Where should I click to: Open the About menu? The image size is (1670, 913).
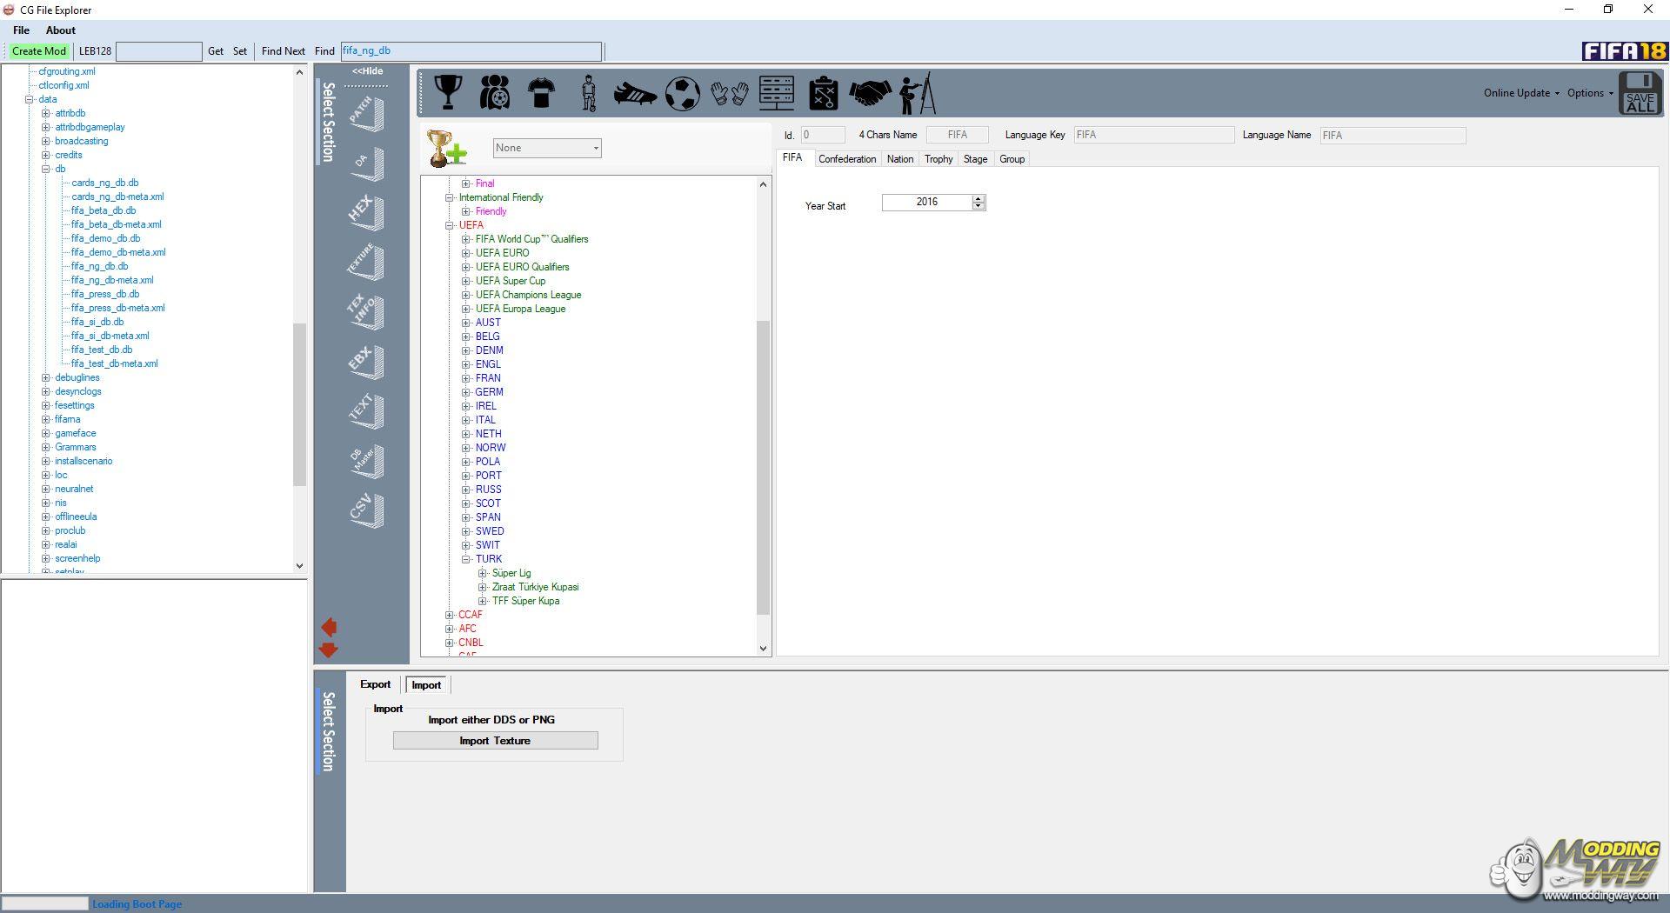coord(61,30)
